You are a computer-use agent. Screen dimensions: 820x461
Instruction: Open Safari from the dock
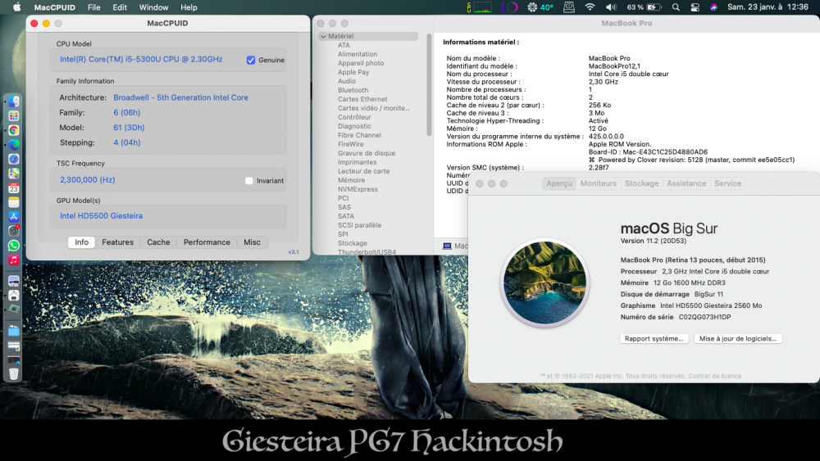(x=14, y=159)
